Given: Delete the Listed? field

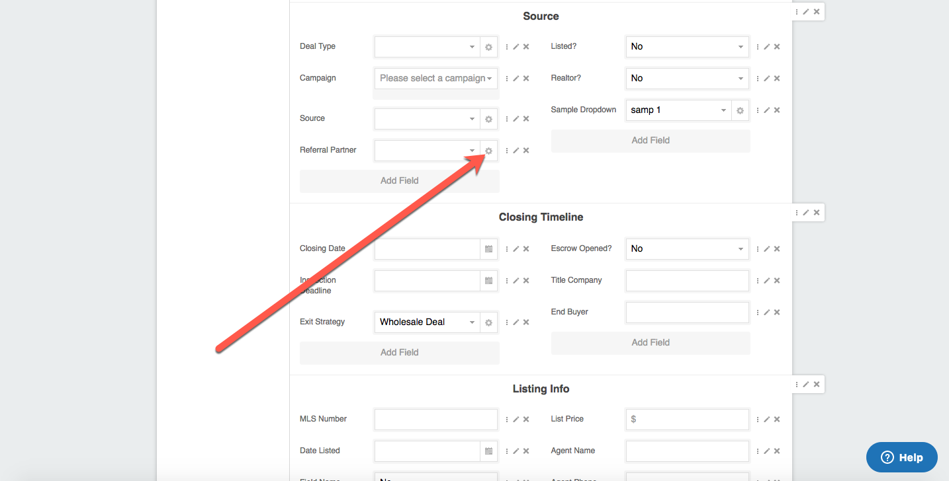Looking at the screenshot, I should pyautogui.click(x=777, y=47).
